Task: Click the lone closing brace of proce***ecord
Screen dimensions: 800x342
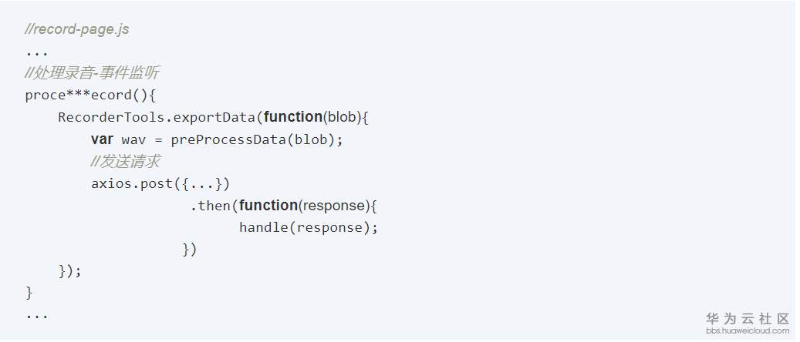Action: click(x=29, y=293)
